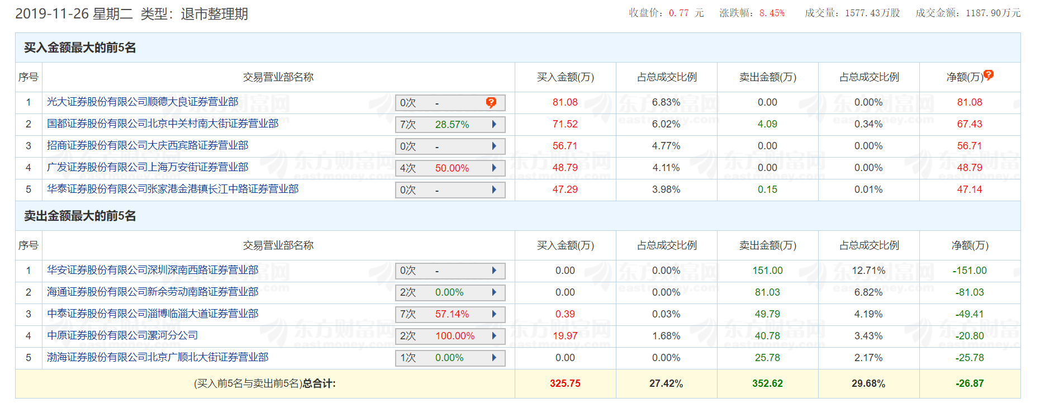
Task: Expand the 中原证券 2次 100.00% arrow
Action: click(x=494, y=336)
